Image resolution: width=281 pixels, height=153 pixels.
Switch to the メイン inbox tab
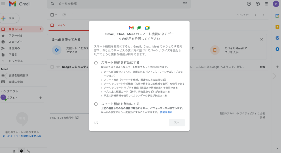coord(61,25)
